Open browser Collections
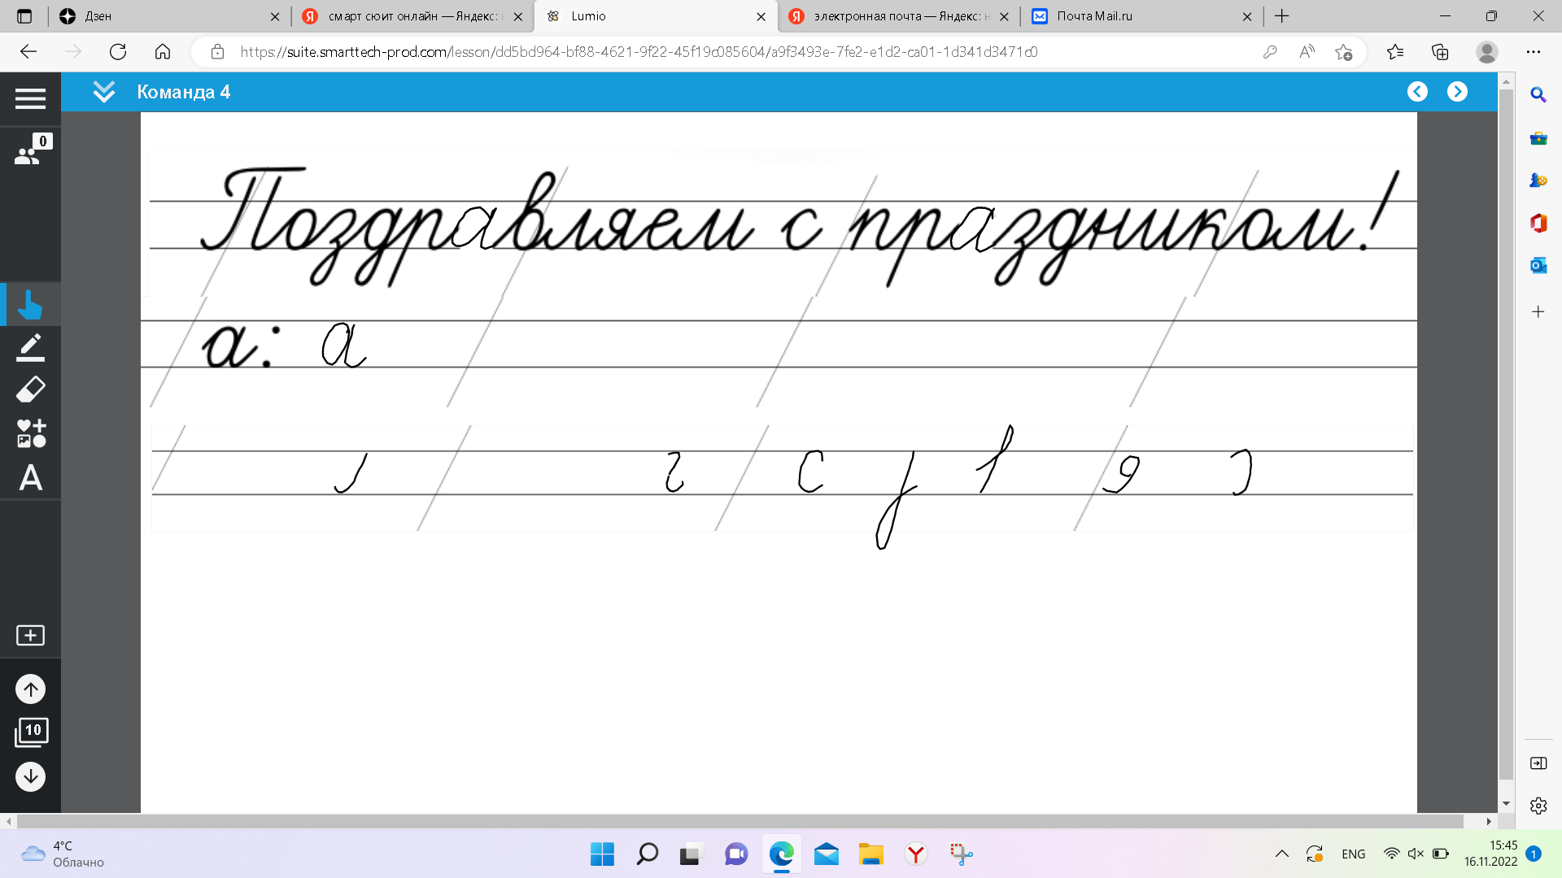This screenshot has width=1562, height=878. coord(1440,52)
